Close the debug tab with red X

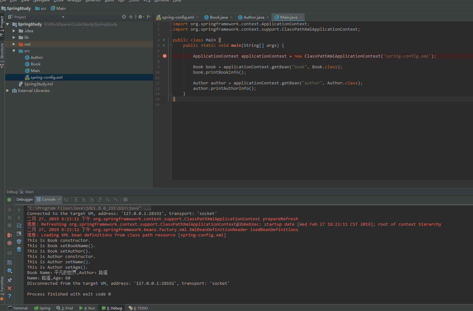[x=9, y=288]
